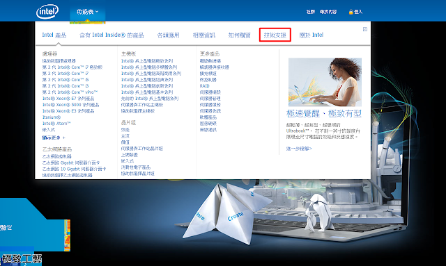Click the Ultrabook description paragraph

tap(323, 131)
